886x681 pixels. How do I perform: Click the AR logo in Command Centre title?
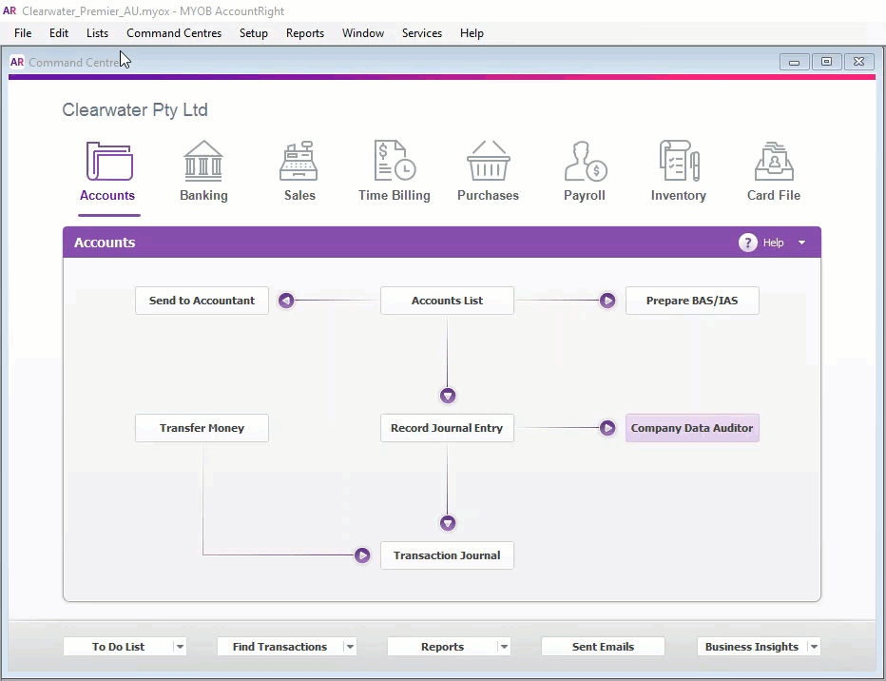pos(17,62)
